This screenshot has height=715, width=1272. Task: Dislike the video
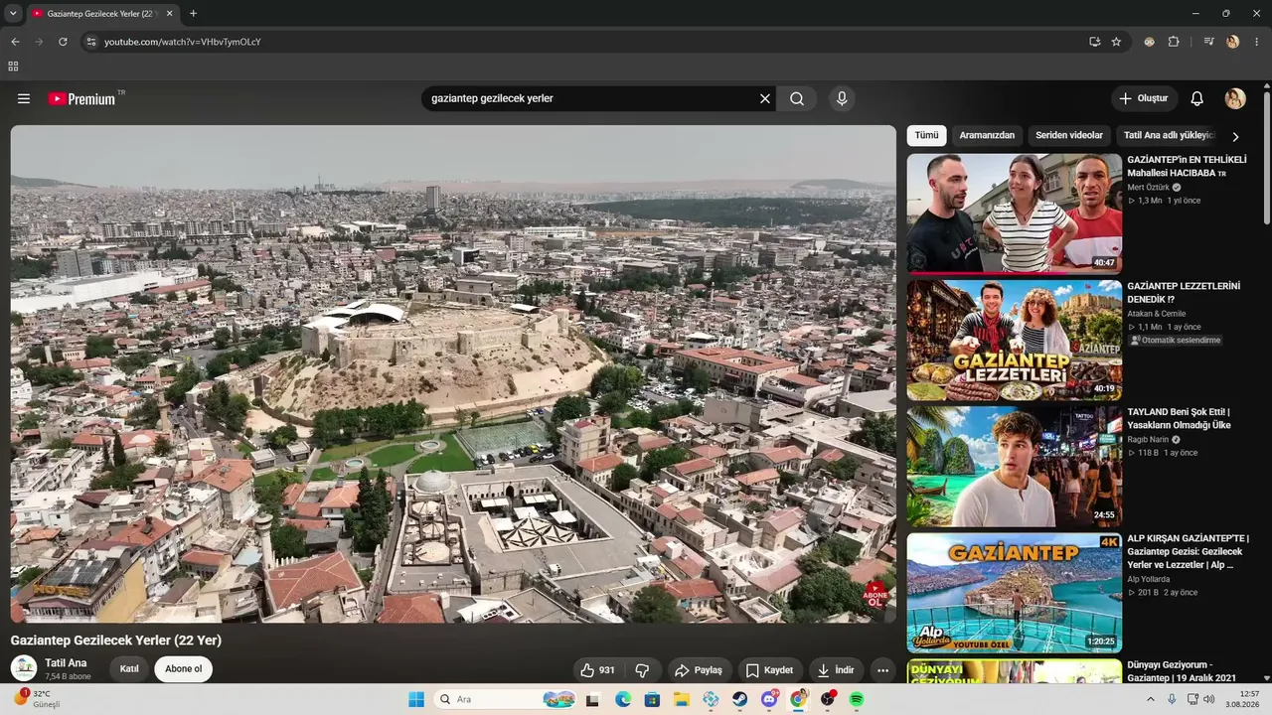(642, 670)
